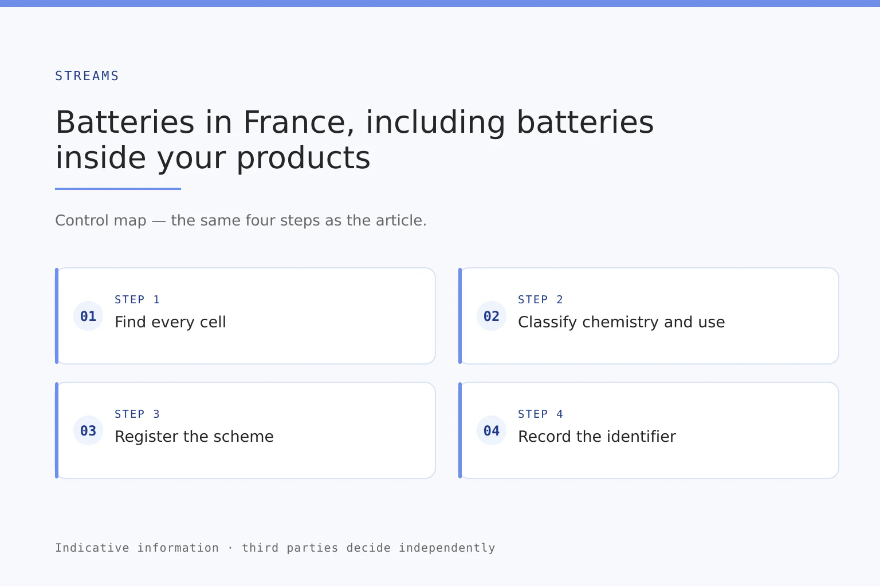
Task: Click the Batteries in France heading
Action: click(x=355, y=140)
